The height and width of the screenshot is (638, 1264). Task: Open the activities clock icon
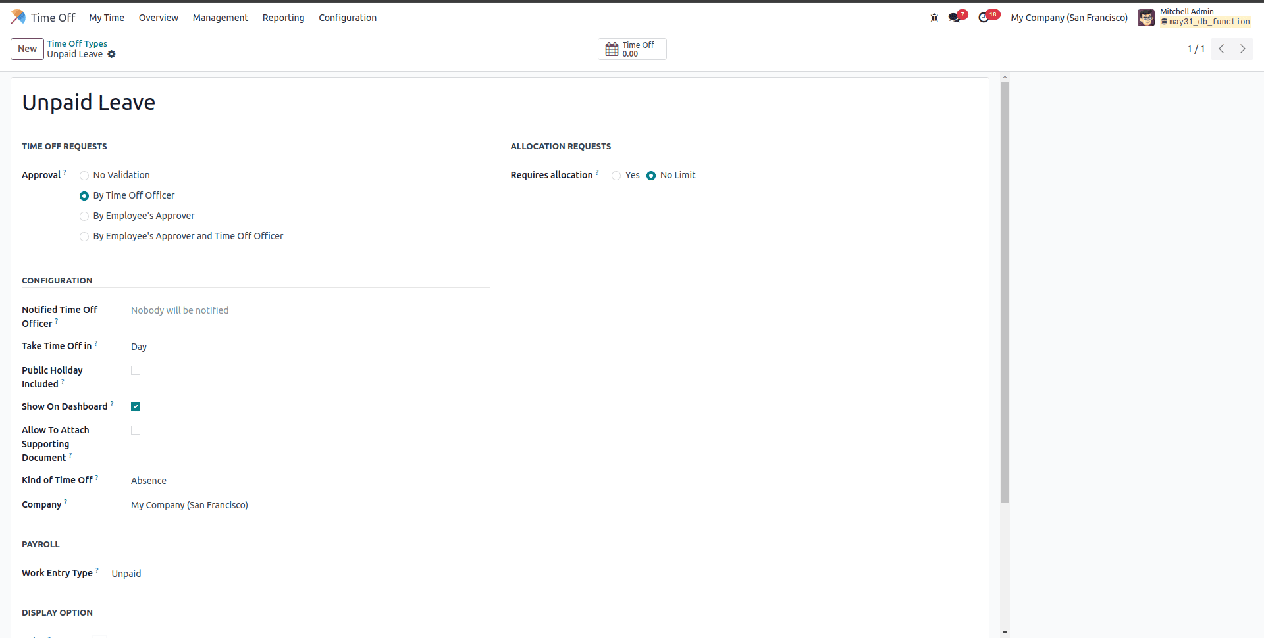pos(984,18)
